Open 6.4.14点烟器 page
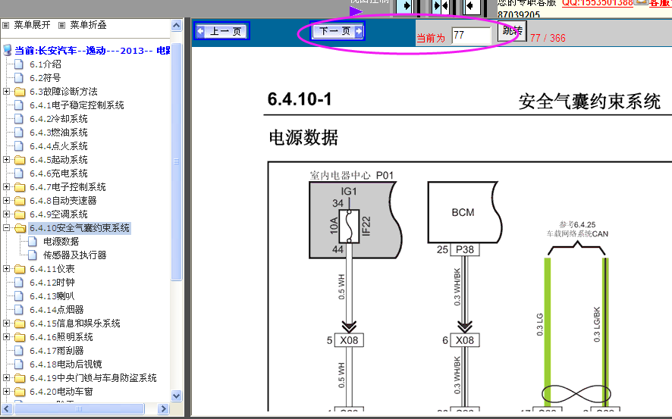This screenshot has width=672, height=419. [57, 309]
